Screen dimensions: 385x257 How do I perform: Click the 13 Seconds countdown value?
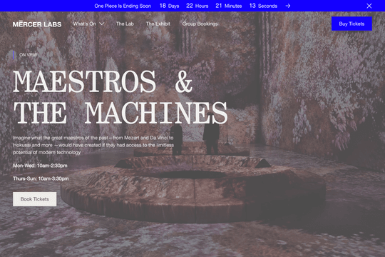pos(263,6)
